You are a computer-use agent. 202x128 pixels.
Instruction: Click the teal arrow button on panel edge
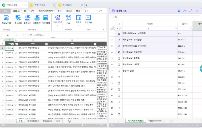[201, 69]
